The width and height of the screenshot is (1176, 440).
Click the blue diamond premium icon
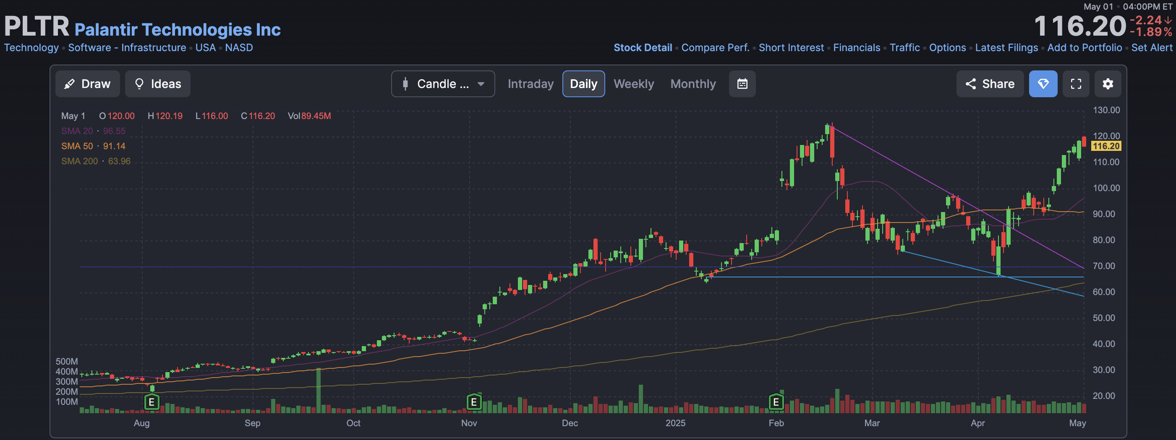1043,84
